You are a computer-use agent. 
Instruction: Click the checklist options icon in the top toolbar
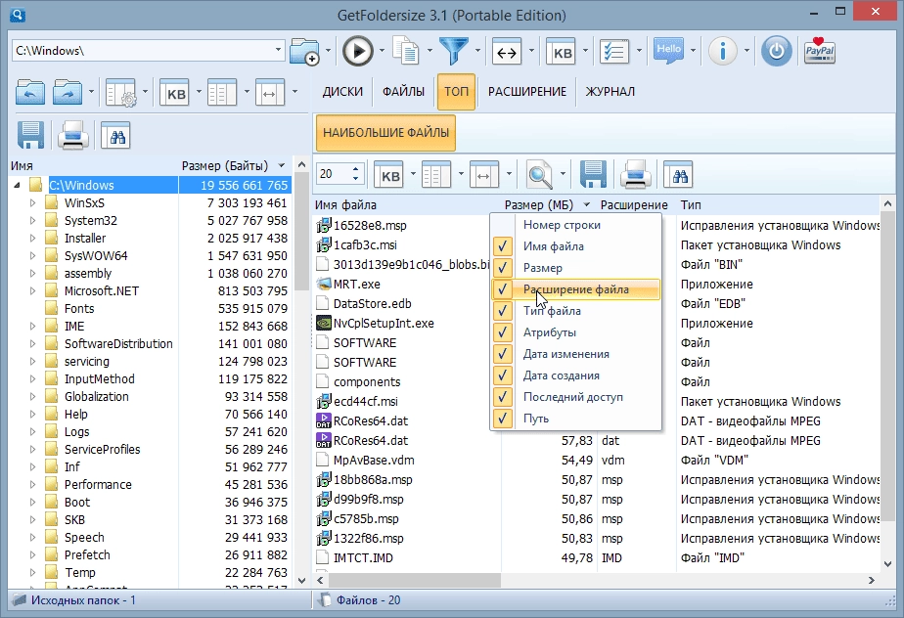coord(614,51)
